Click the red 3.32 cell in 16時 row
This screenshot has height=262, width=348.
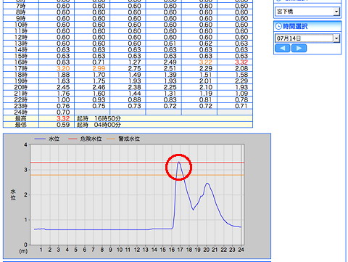tap(241, 62)
